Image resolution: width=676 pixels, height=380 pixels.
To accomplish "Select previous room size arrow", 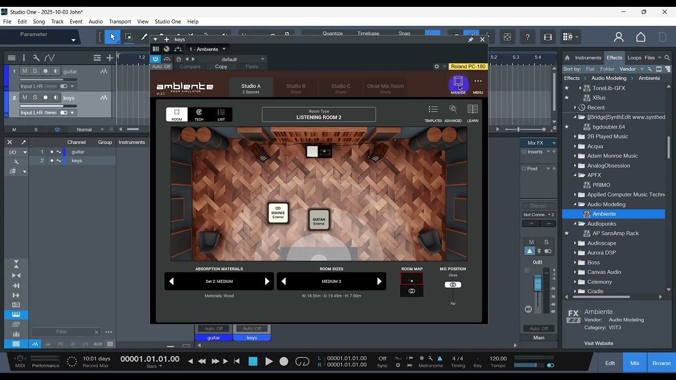I will [284, 281].
